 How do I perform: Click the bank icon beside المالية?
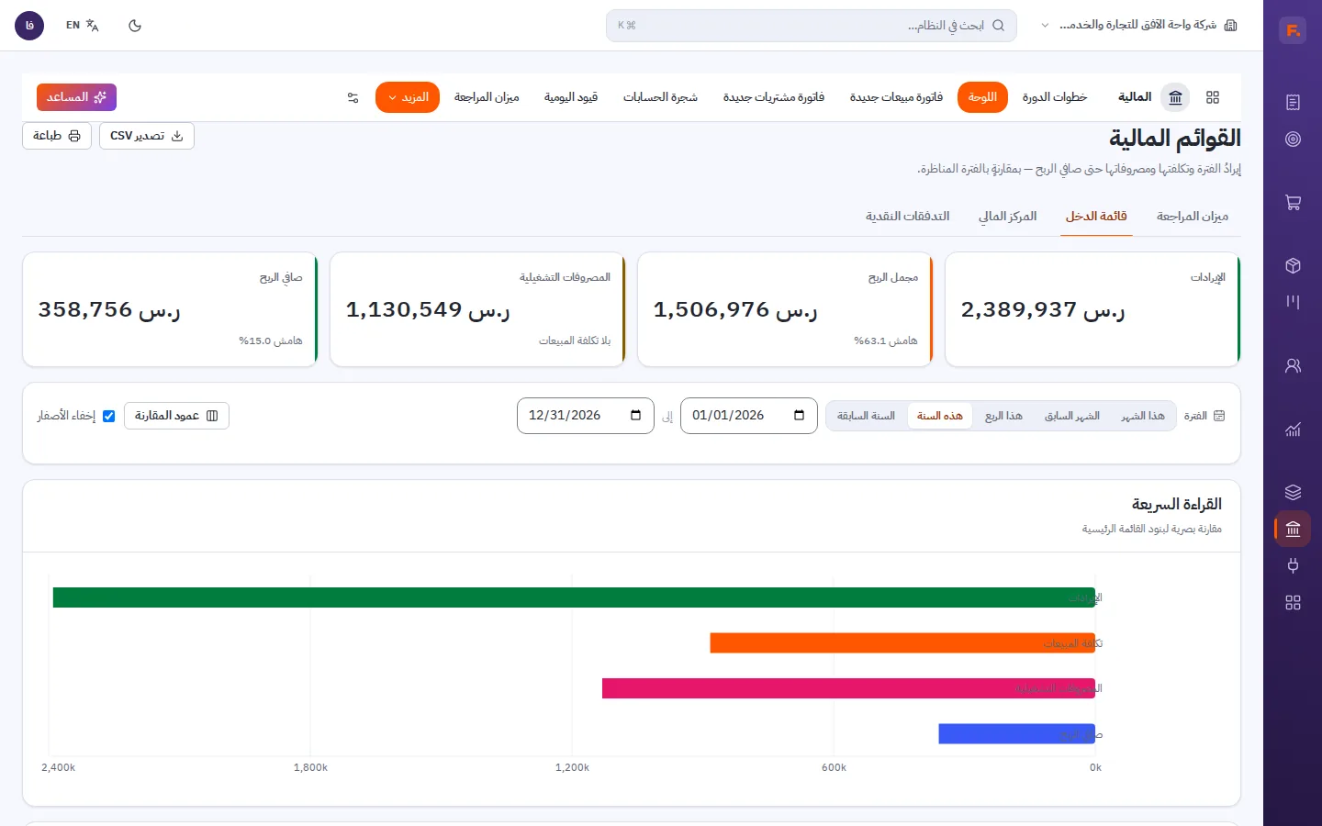tap(1175, 97)
